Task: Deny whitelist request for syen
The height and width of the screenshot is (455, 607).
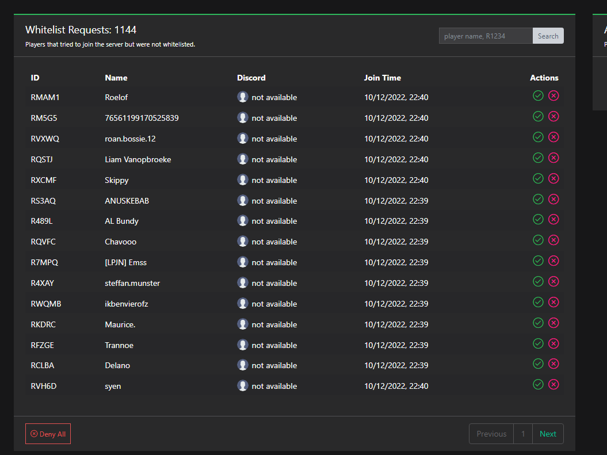Action: click(x=553, y=384)
